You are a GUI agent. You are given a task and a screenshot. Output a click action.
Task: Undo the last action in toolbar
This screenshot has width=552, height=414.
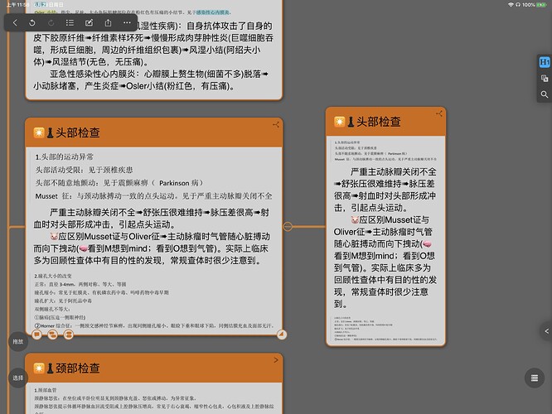32,23
